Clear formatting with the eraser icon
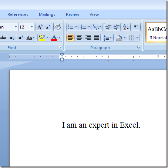 58,27
